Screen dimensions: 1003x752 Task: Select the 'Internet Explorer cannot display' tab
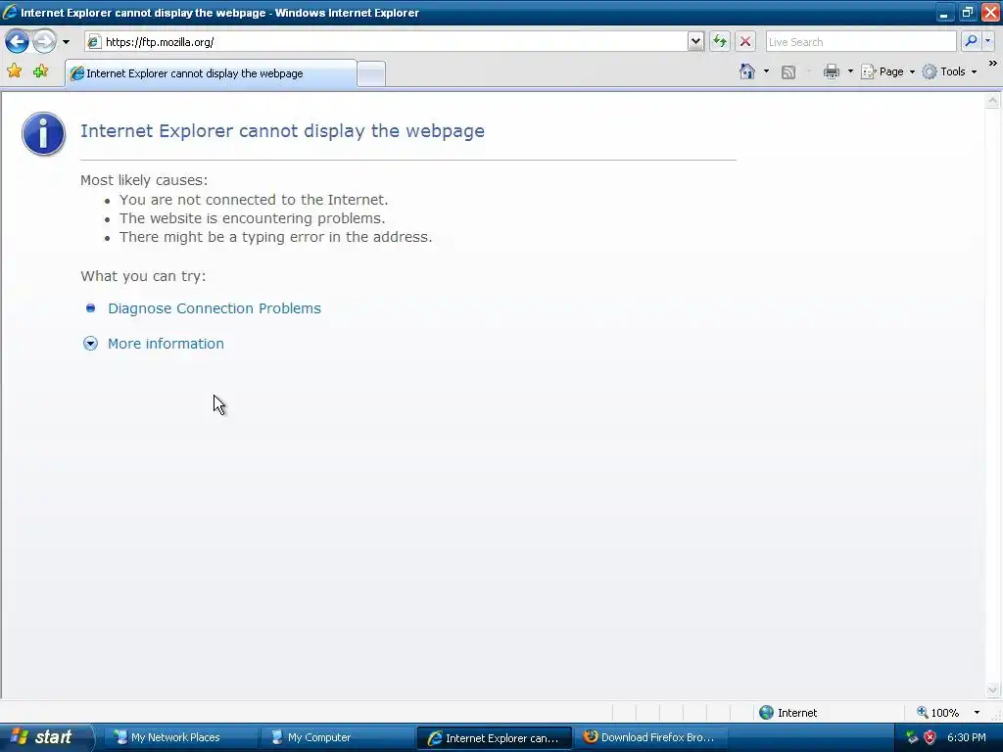(x=211, y=73)
